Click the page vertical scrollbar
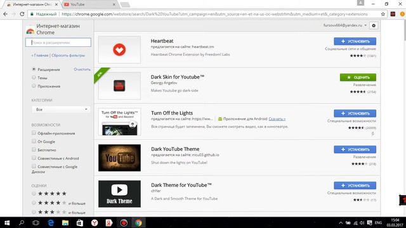Image resolution: width=406 pixels, height=228 pixels. coord(404,30)
